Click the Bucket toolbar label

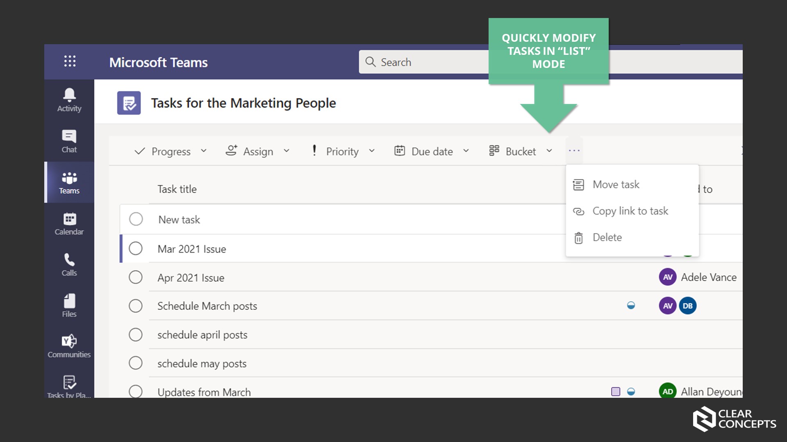coord(521,151)
